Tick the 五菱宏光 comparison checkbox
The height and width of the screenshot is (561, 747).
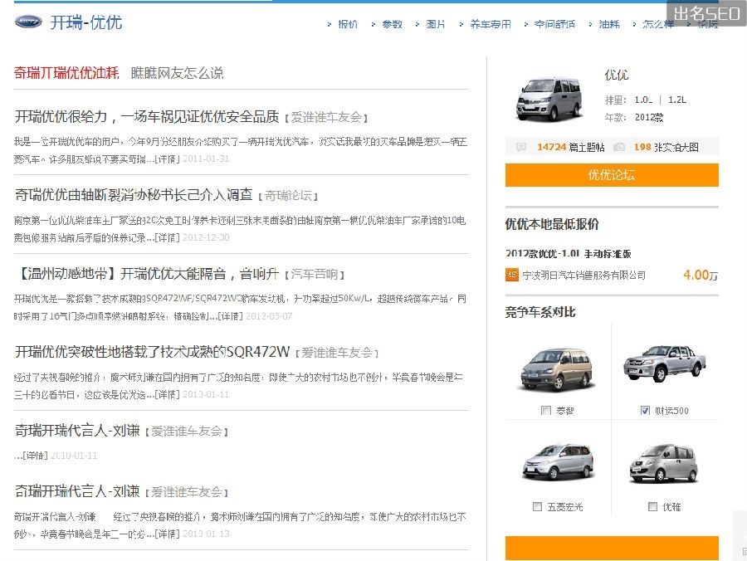537,507
